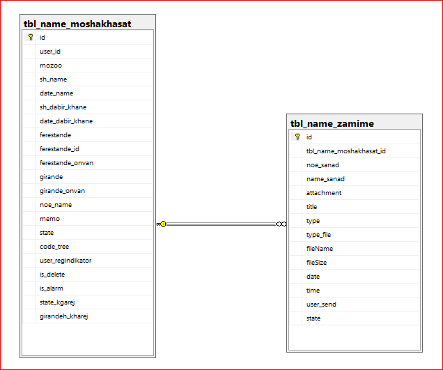Image resolution: width=443 pixels, height=370 pixels.
Task: Click the noe_sanad column
Action: coord(355,164)
